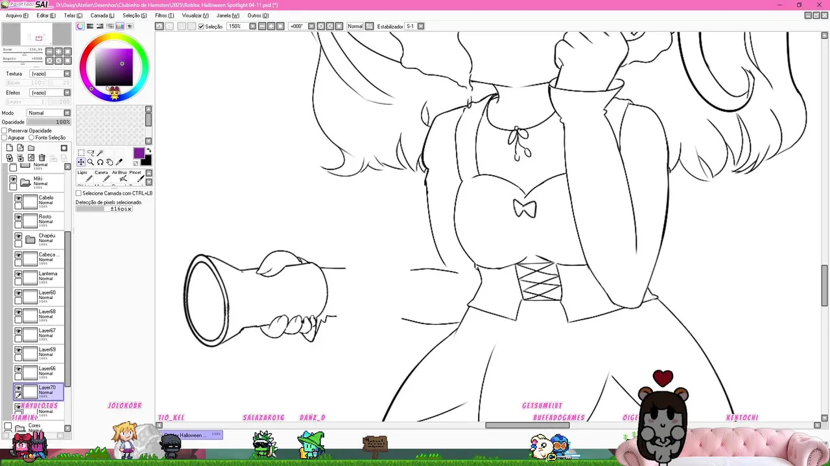Toggle the Seleção checkbox in toolbar
Image resolution: width=830 pixels, height=466 pixels.
click(201, 27)
